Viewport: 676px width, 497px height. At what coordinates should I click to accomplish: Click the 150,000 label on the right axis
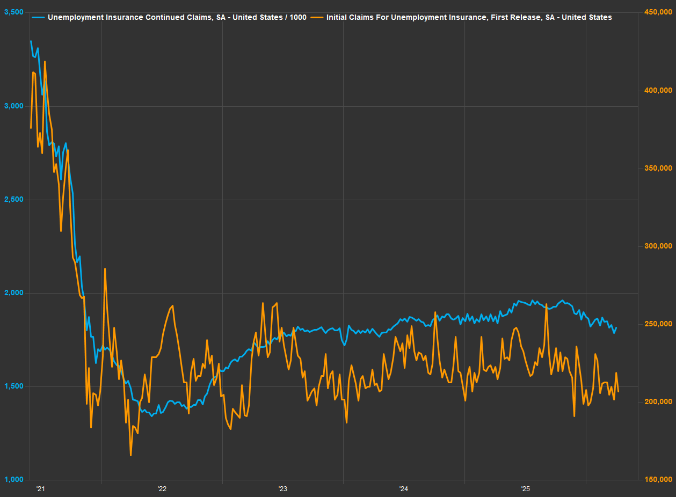[x=658, y=480]
